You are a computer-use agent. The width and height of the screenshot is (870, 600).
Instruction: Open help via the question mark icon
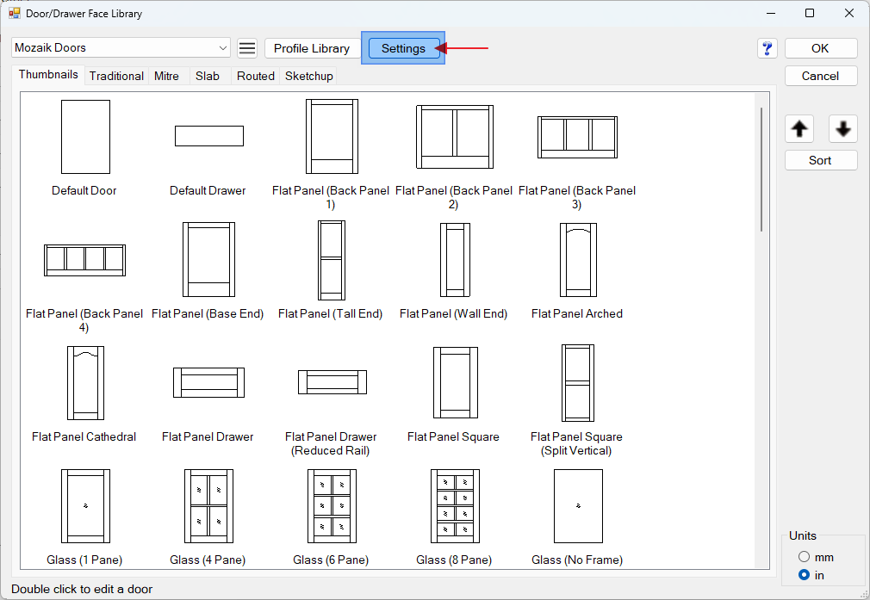pyautogui.click(x=767, y=48)
